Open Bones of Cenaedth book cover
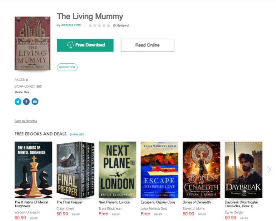 click(202, 170)
